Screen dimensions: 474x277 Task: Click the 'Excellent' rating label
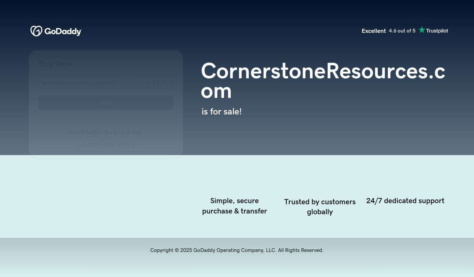tap(374, 31)
